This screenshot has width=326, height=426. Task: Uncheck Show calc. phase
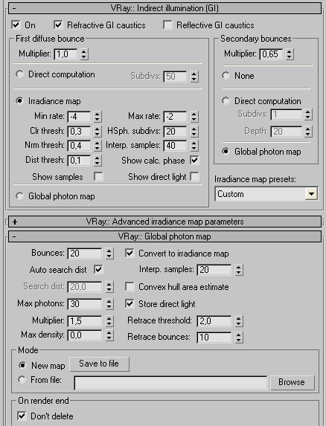(194, 161)
